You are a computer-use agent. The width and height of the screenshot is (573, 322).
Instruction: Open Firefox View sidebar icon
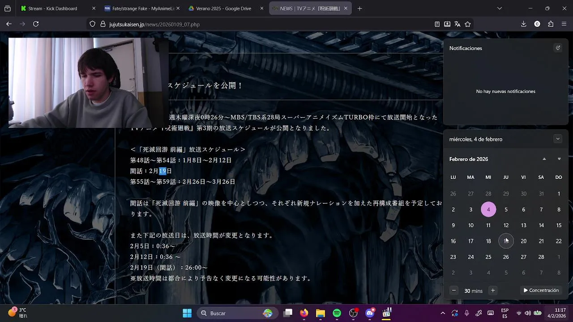[x=8, y=8]
